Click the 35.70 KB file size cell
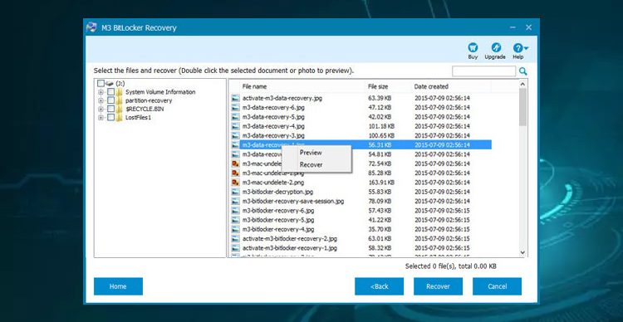Image resolution: width=623 pixels, height=322 pixels. pos(380,230)
